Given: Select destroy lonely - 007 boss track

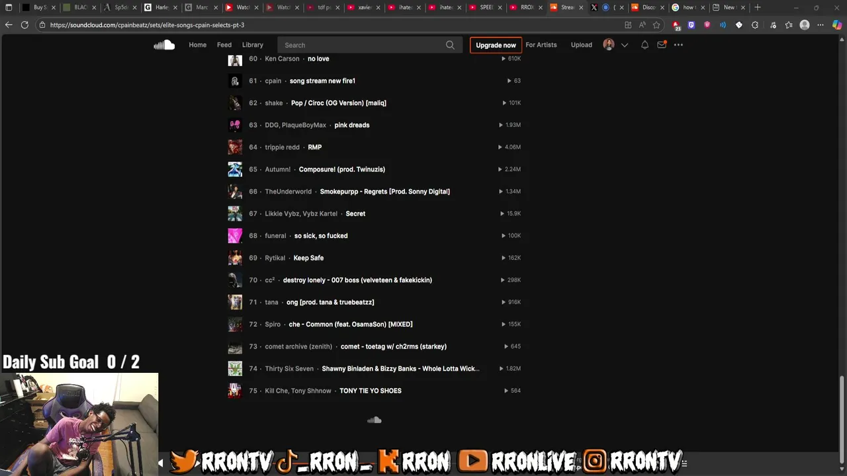Looking at the screenshot, I should (x=357, y=280).
